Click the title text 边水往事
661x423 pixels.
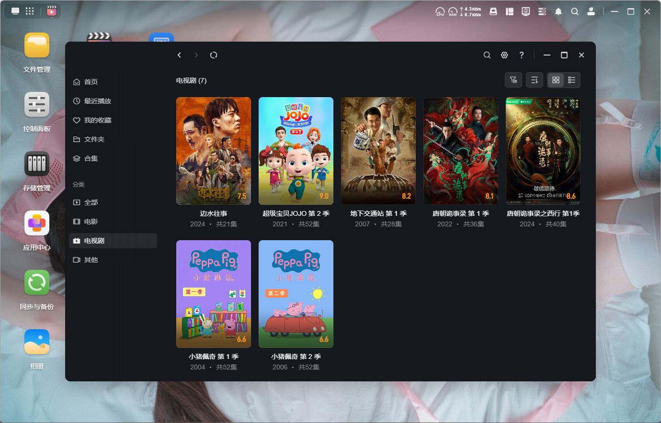[x=214, y=213]
